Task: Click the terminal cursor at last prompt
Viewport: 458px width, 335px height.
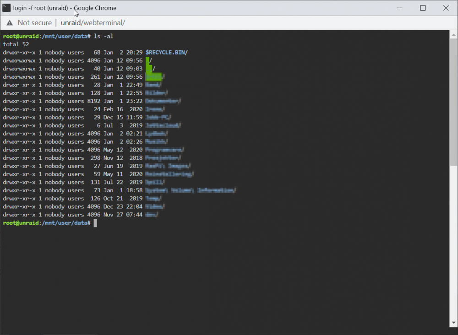Action: coord(95,223)
